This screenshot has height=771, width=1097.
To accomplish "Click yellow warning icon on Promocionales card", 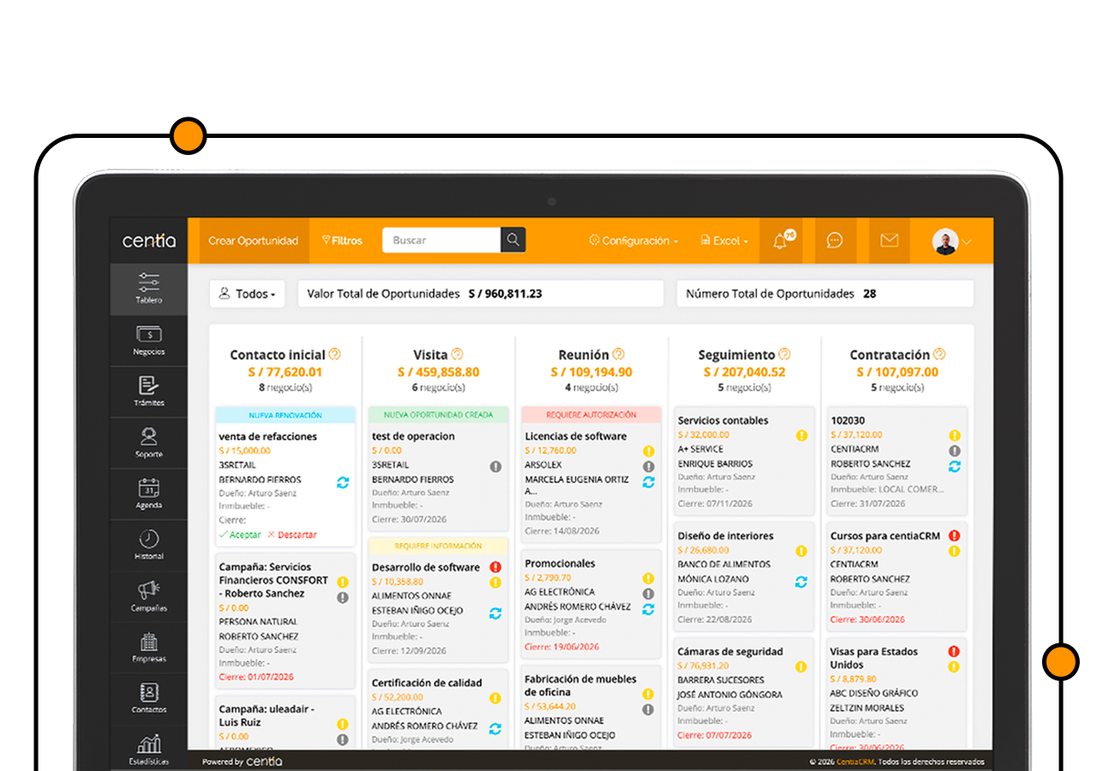I will tap(648, 578).
